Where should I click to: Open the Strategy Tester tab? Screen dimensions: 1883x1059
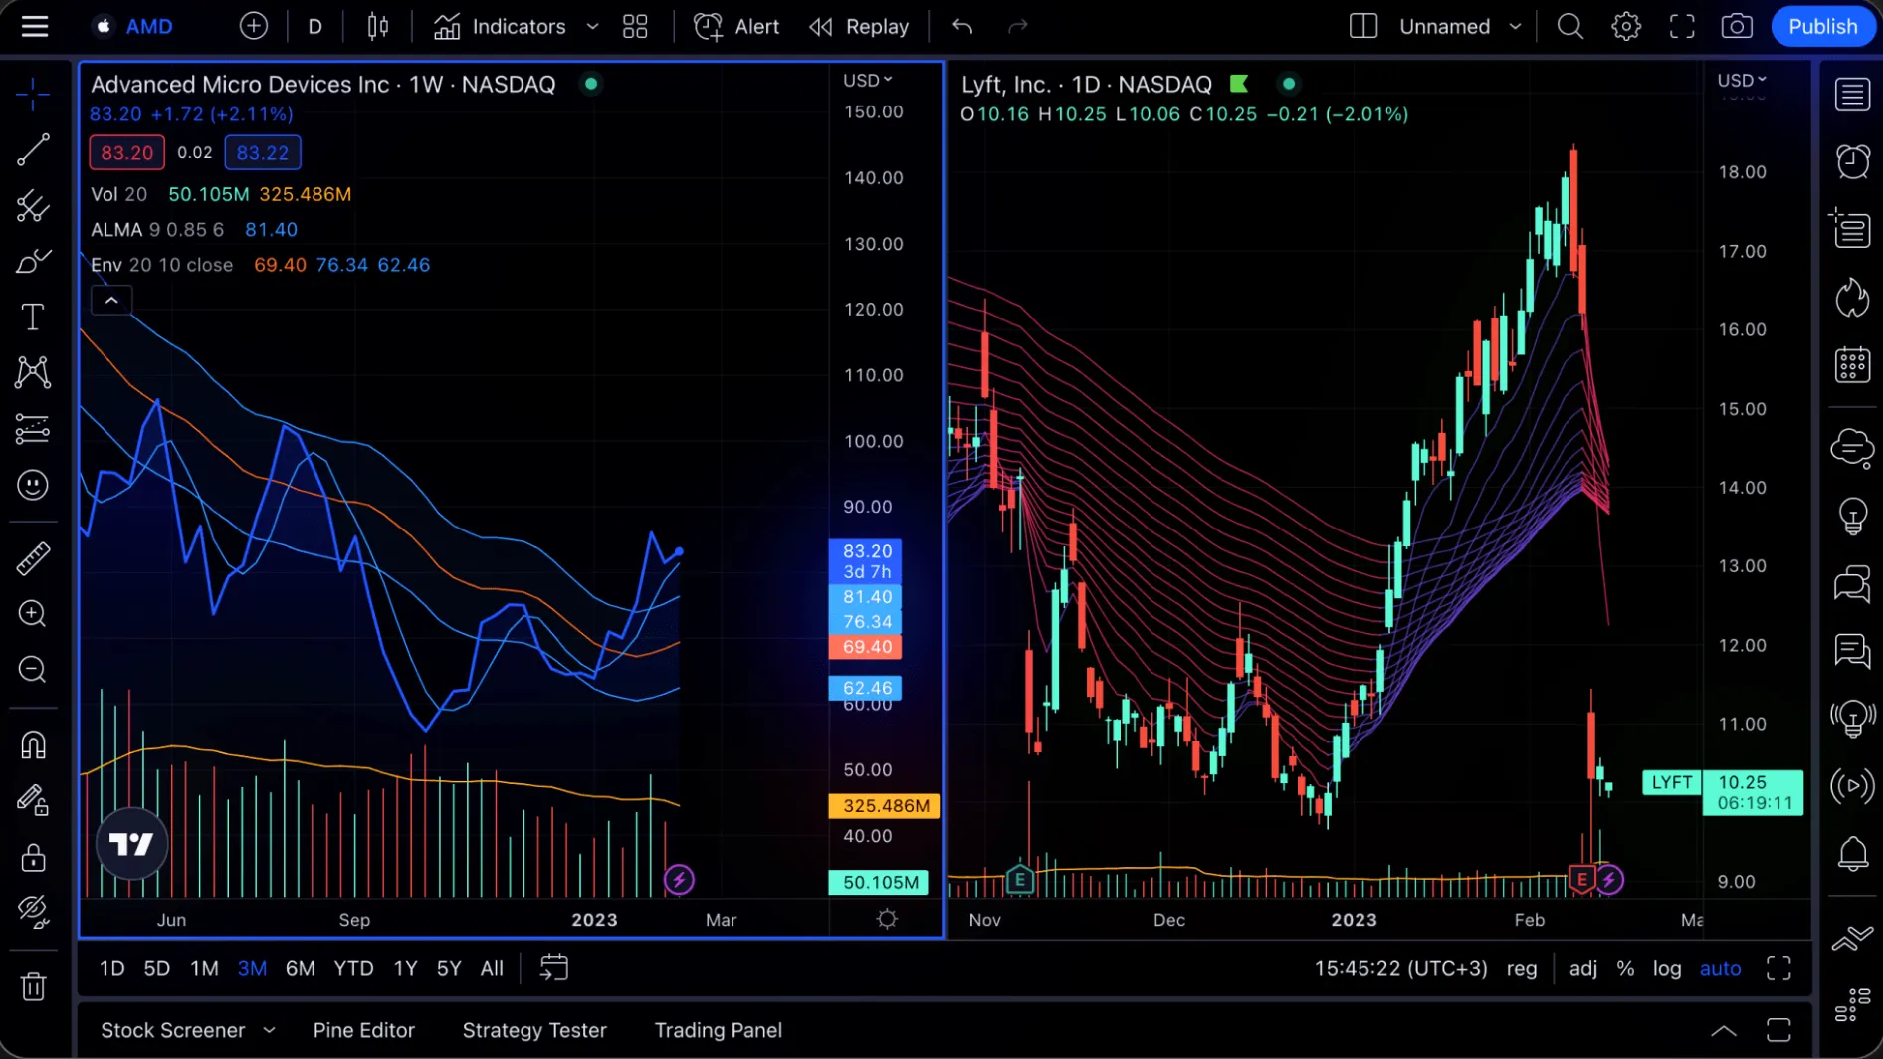point(534,1030)
